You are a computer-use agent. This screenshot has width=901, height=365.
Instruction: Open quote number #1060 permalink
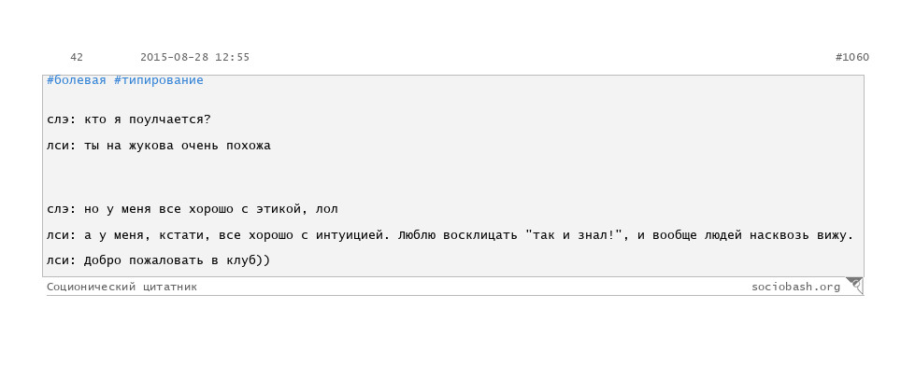pyautogui.click(x=852, y=57)
